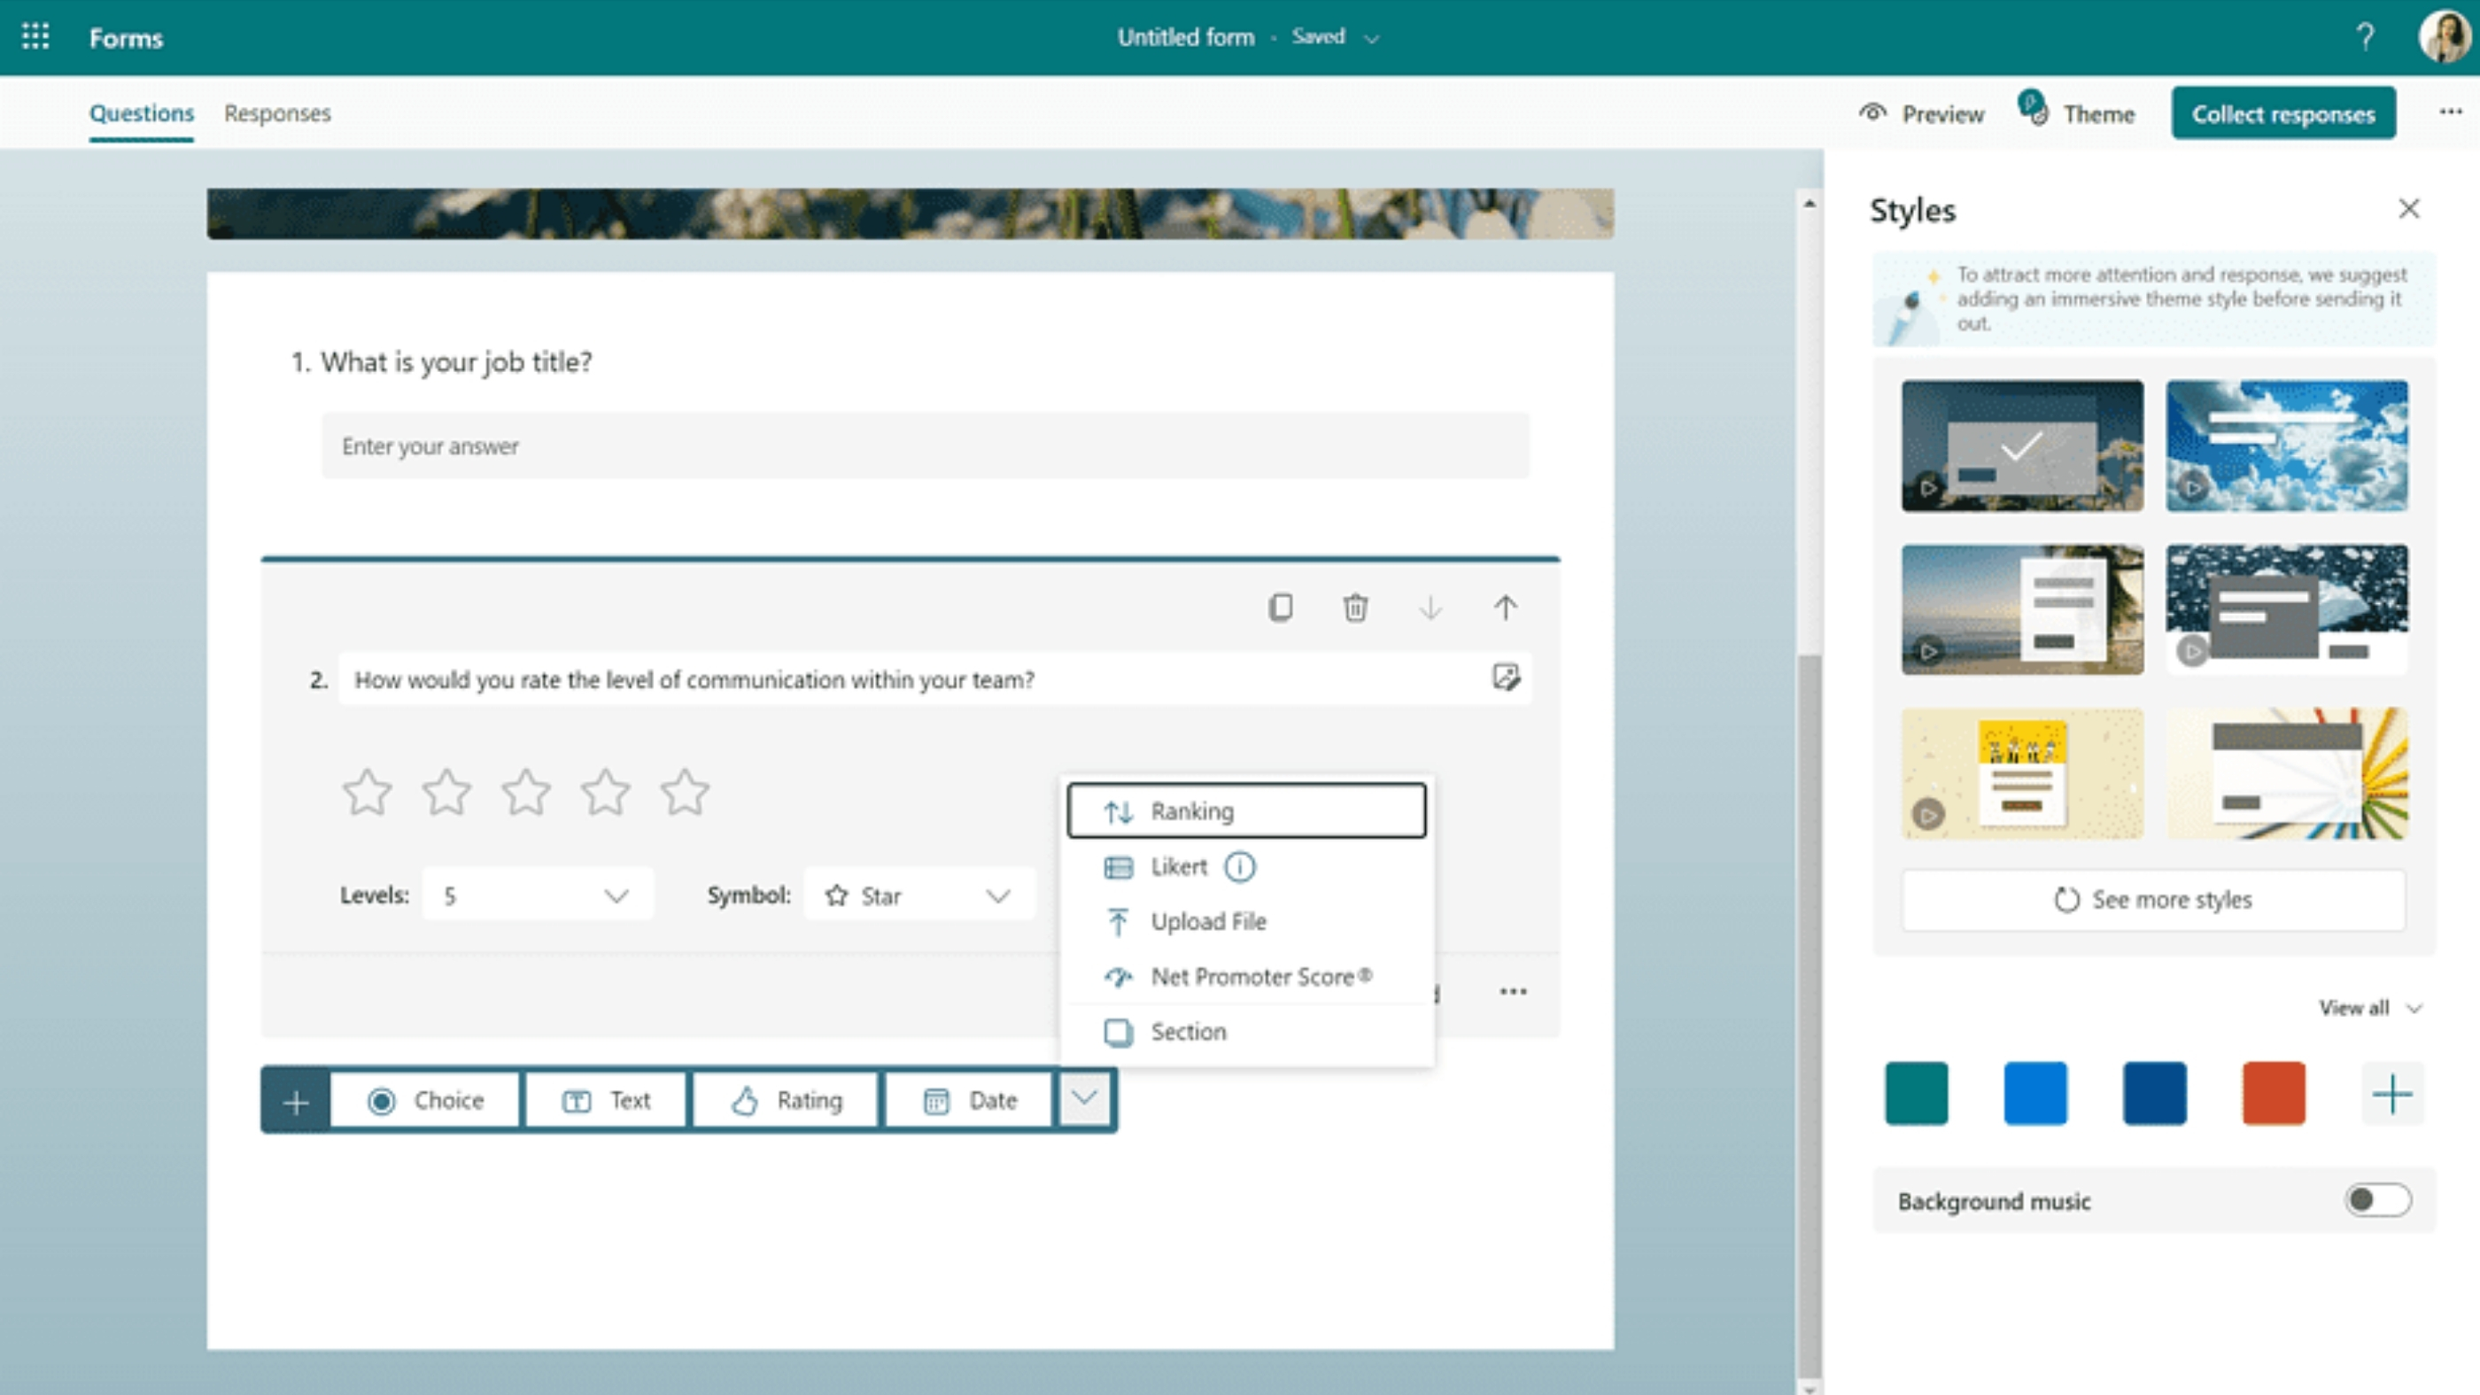2480x1395 pixels.
Task: Open the Symbol Star dropdown
Action: 918,895
